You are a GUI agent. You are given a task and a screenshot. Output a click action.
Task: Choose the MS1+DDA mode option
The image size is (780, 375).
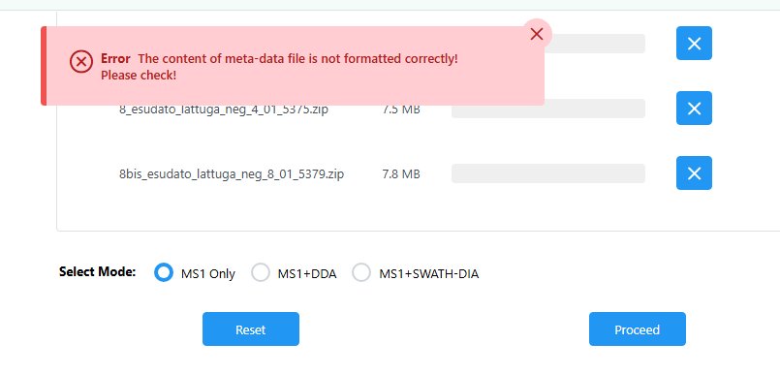tap(261, 272)
